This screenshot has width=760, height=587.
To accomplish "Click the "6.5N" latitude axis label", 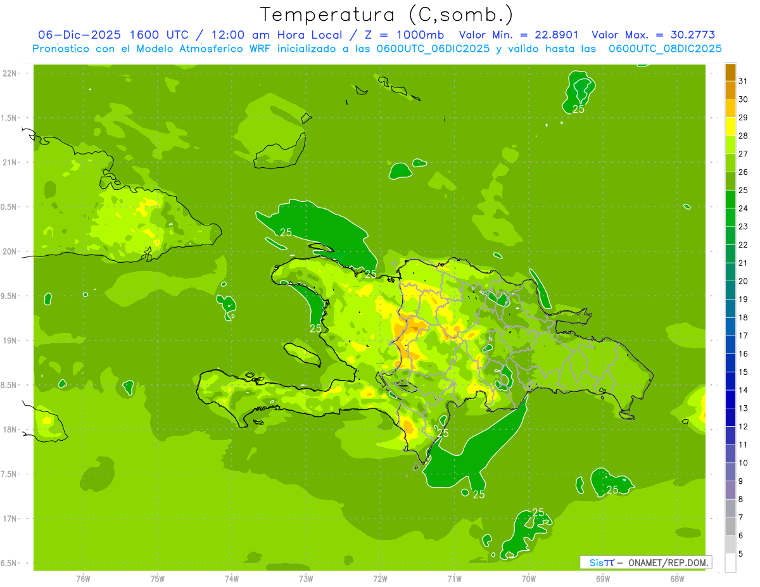I will pos(9,563).
